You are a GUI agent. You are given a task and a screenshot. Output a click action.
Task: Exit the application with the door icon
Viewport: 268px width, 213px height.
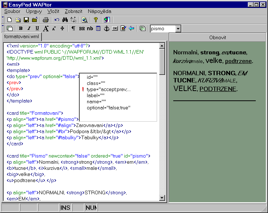[x=107, y=20]
